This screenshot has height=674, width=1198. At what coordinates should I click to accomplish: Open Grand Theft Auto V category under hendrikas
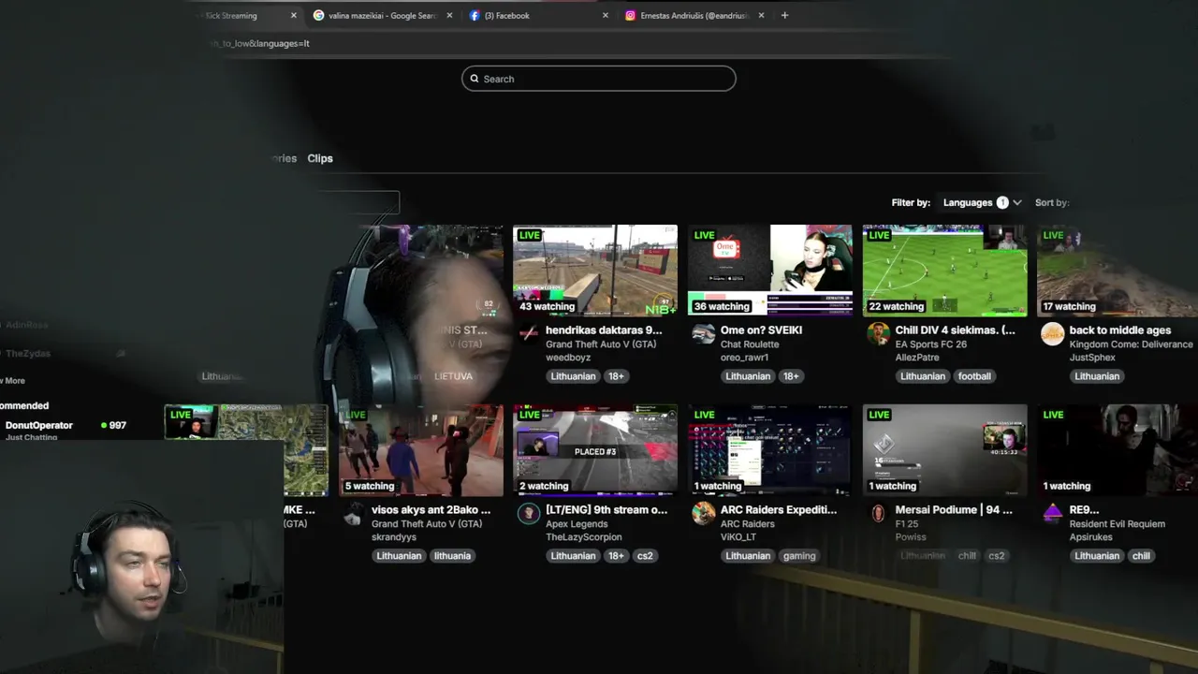601,344
